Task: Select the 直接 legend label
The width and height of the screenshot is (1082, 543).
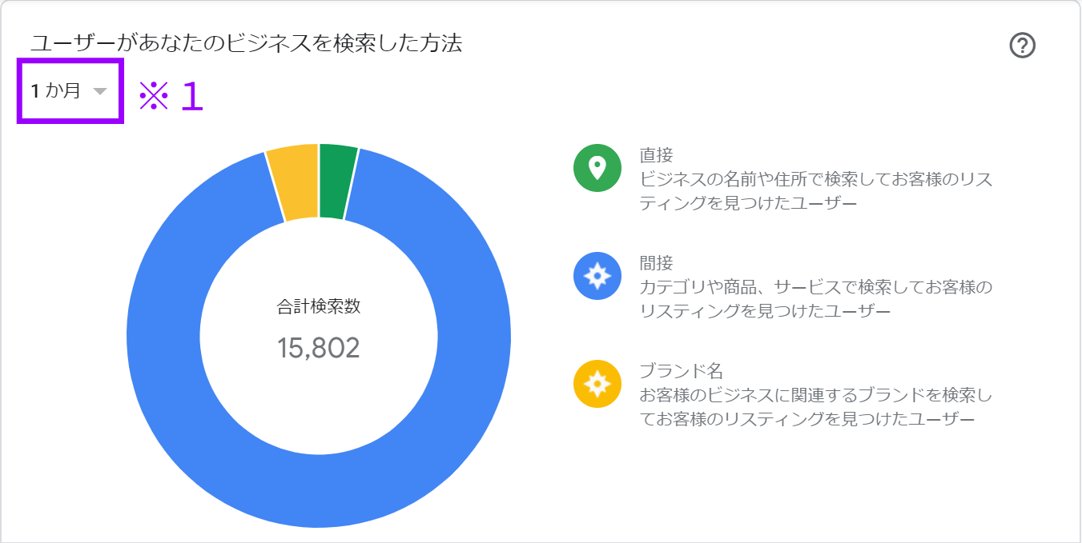Action: [x=656, y=154]
